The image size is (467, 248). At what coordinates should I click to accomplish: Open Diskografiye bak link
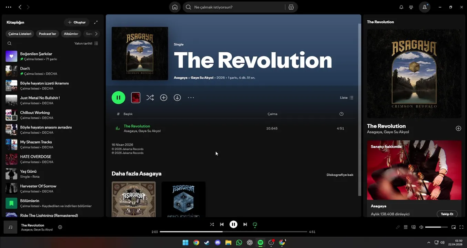pos(340,175)
